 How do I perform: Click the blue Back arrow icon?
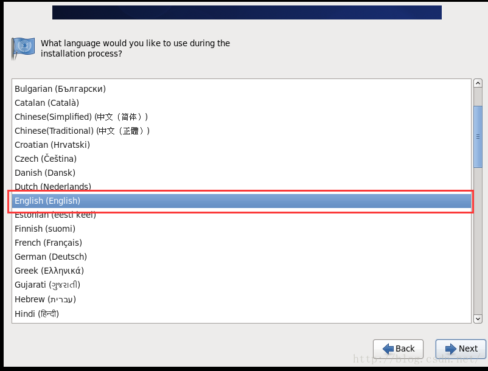coord(388,349)
